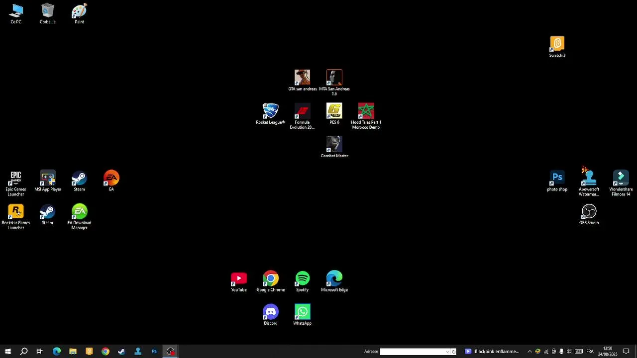This screenshot has height=358, width=637.
Task: Select the Rockstar Games Launcher icon
Action: 16,217
